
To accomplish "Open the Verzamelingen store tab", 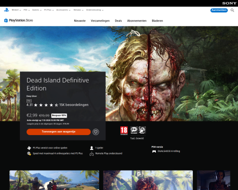I will click(100, 21).
